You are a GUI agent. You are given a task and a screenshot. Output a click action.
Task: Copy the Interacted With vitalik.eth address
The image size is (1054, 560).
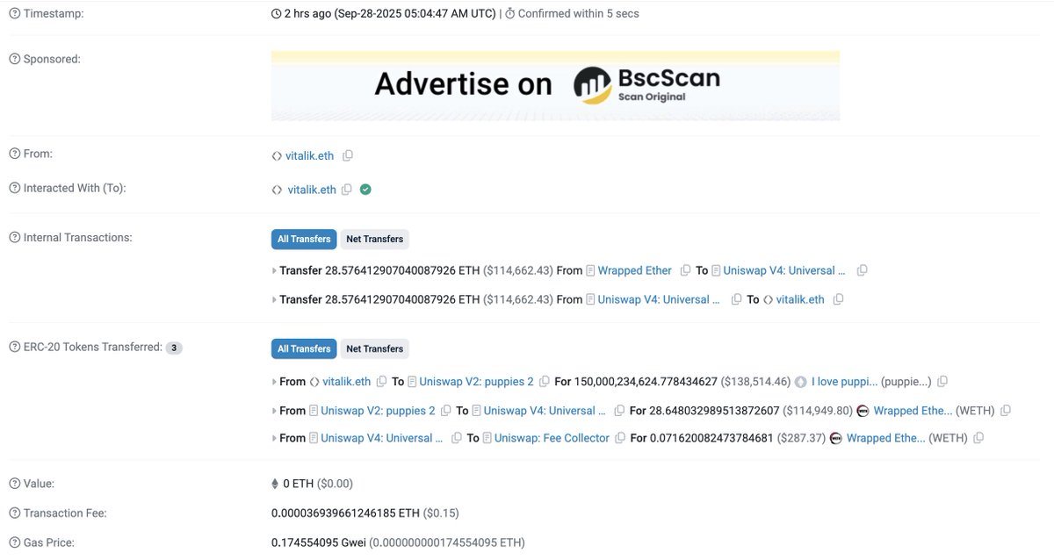pos(347,190)
